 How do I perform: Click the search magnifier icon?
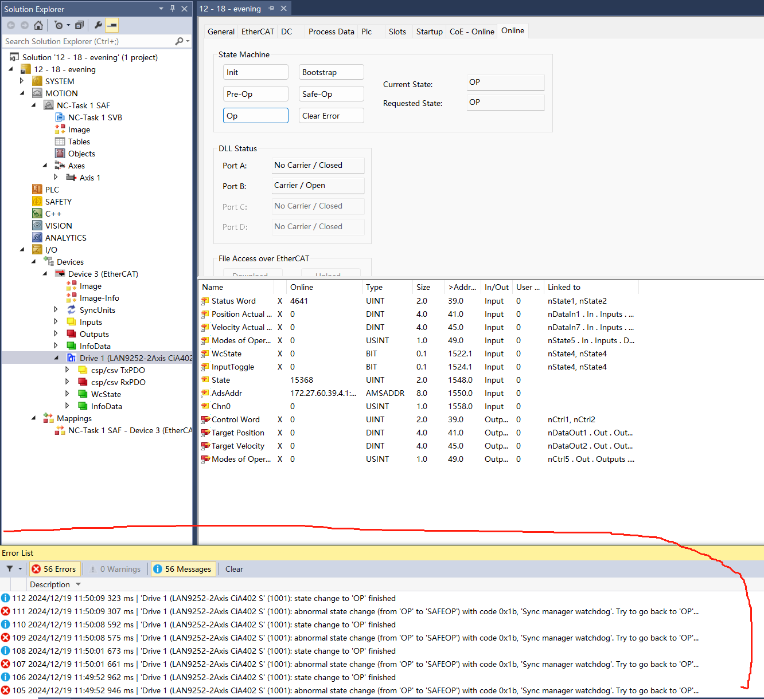[x=180, y=41]
